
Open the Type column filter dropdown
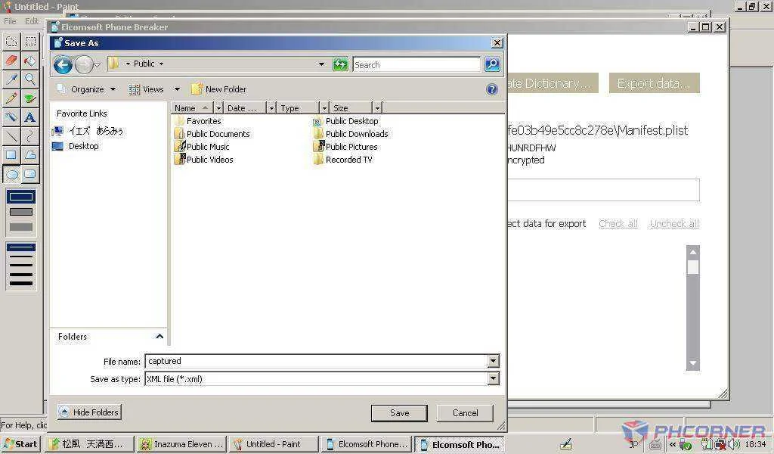324,107
